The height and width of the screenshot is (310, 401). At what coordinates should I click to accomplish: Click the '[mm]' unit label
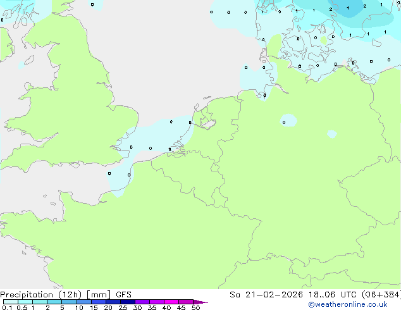99,295
